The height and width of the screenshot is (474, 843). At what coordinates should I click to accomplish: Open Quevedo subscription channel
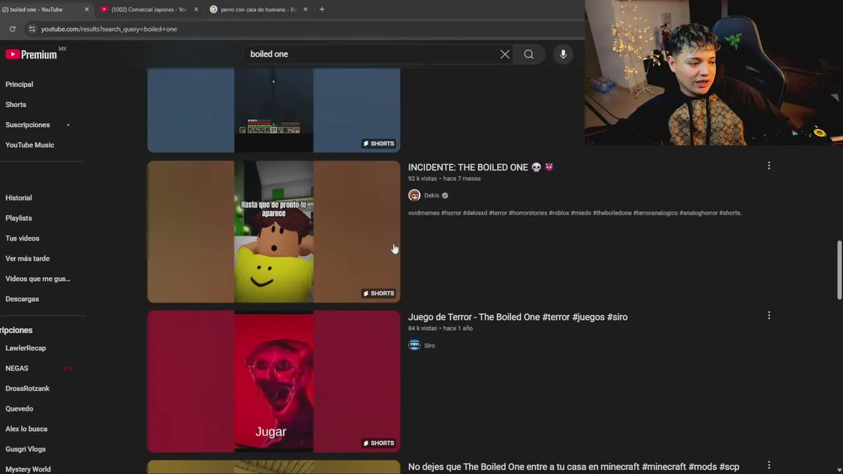coord(19,409)
